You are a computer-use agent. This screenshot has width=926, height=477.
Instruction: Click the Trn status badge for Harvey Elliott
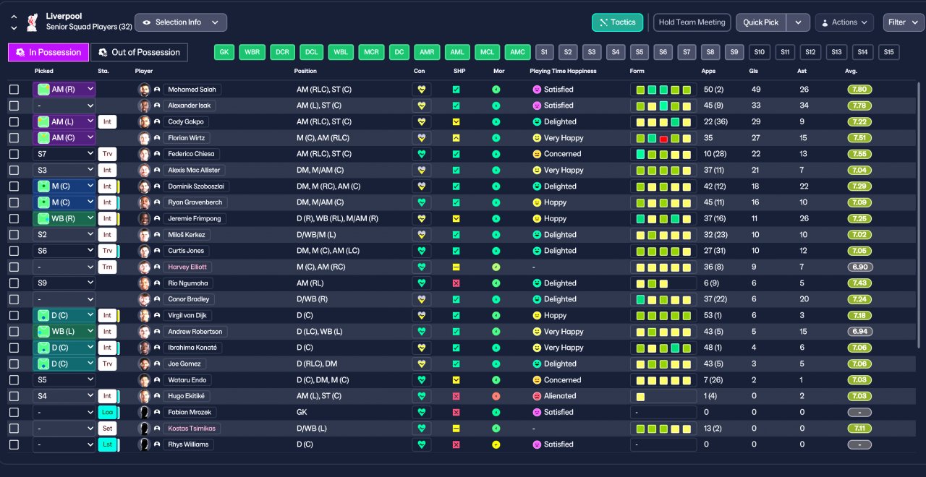click(x=107, y=267)
